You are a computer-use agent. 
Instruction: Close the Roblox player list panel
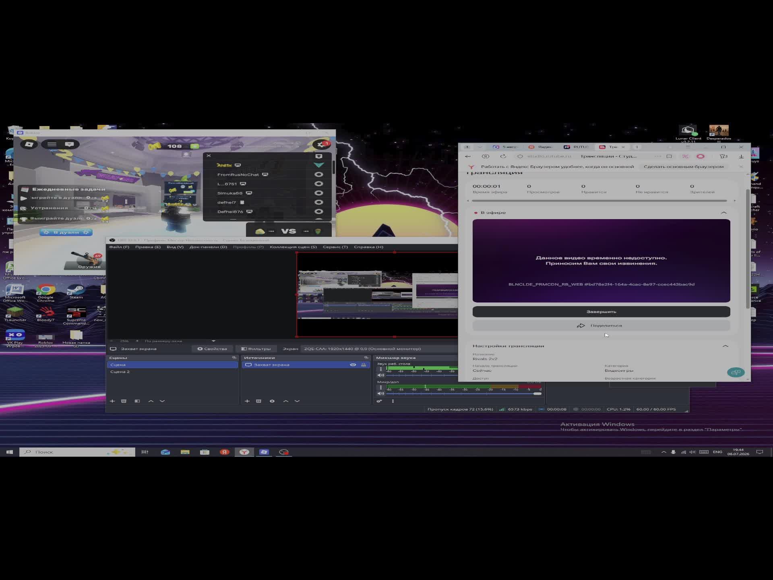tap(209, 155)
